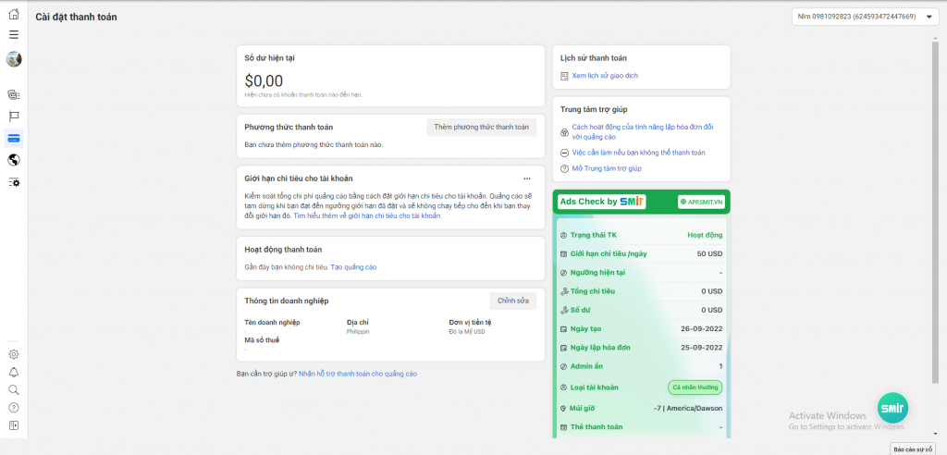Click the gear settings icon at bottom left
The height and width of the screenshot is (455, 947).
pos(14,354)
